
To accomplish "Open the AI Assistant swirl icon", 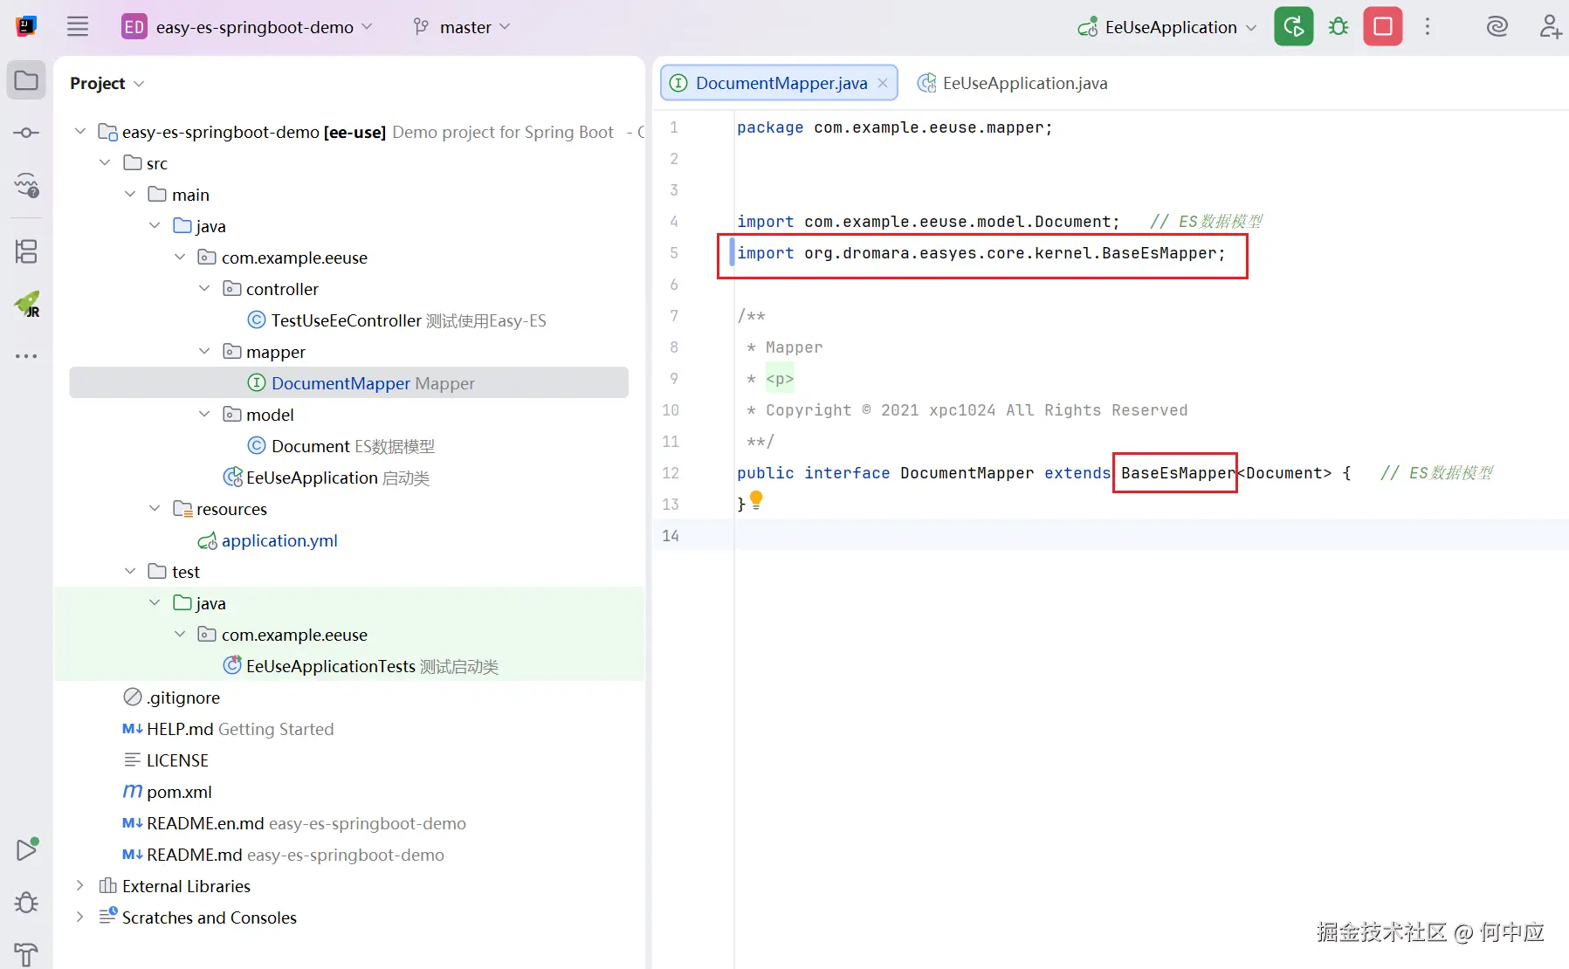I will pos(1497,26).
